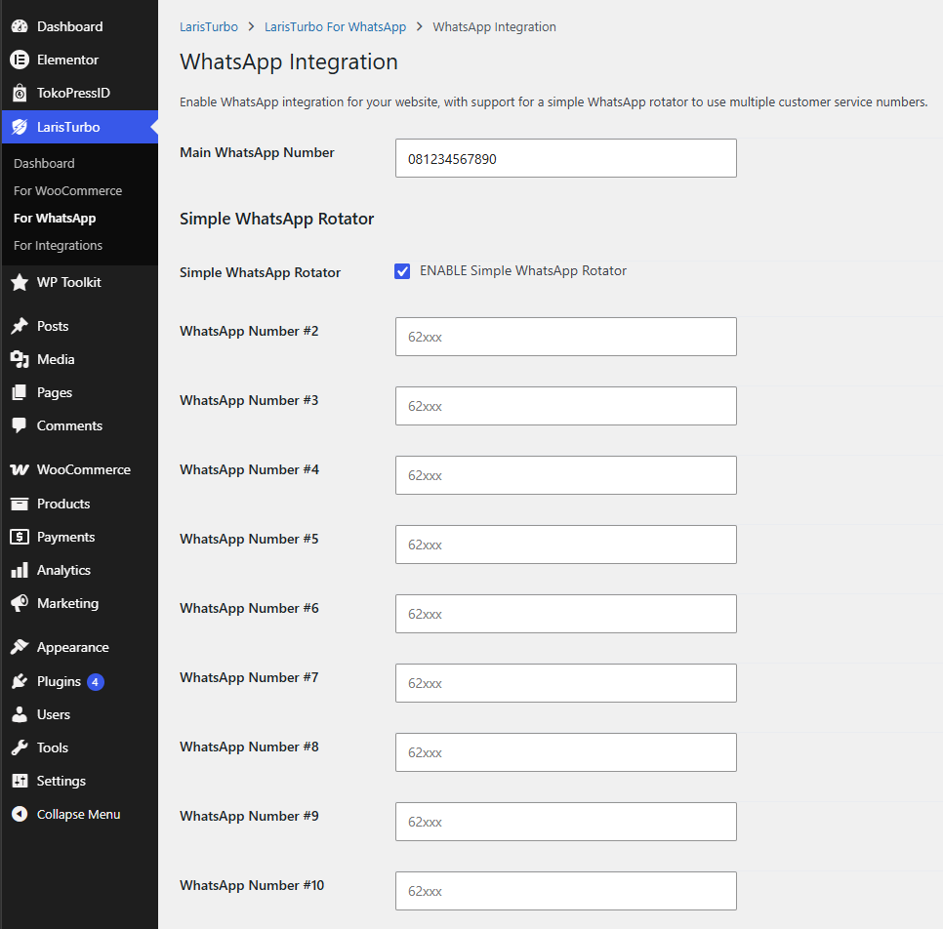The width and height of the screenshot is (943, 929).
Task: Open LarisTurbo Dashboard submenu item
Action: tap(44, 163)
